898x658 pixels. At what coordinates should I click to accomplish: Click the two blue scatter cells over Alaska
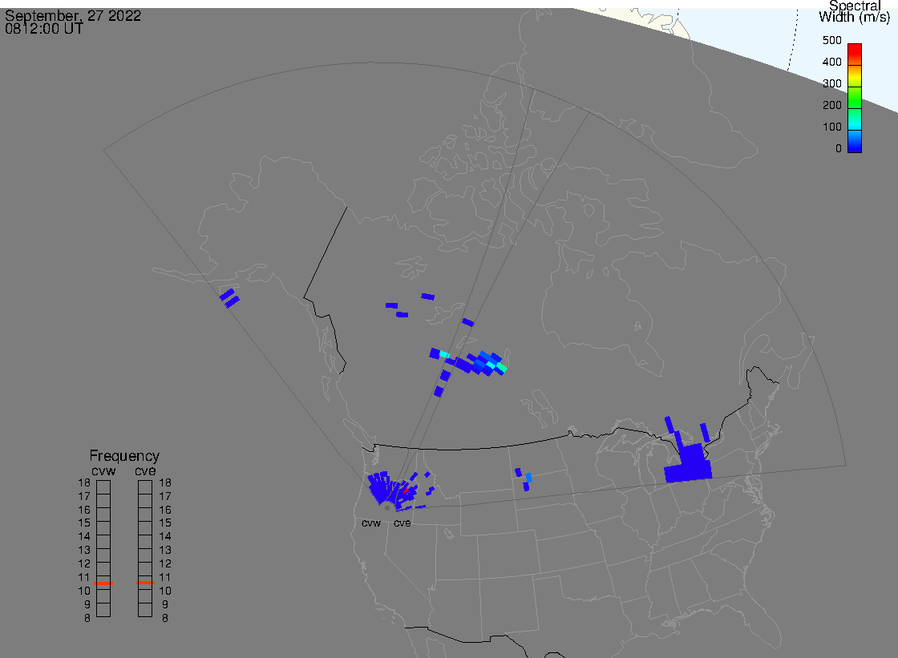[x=229, y=298]
